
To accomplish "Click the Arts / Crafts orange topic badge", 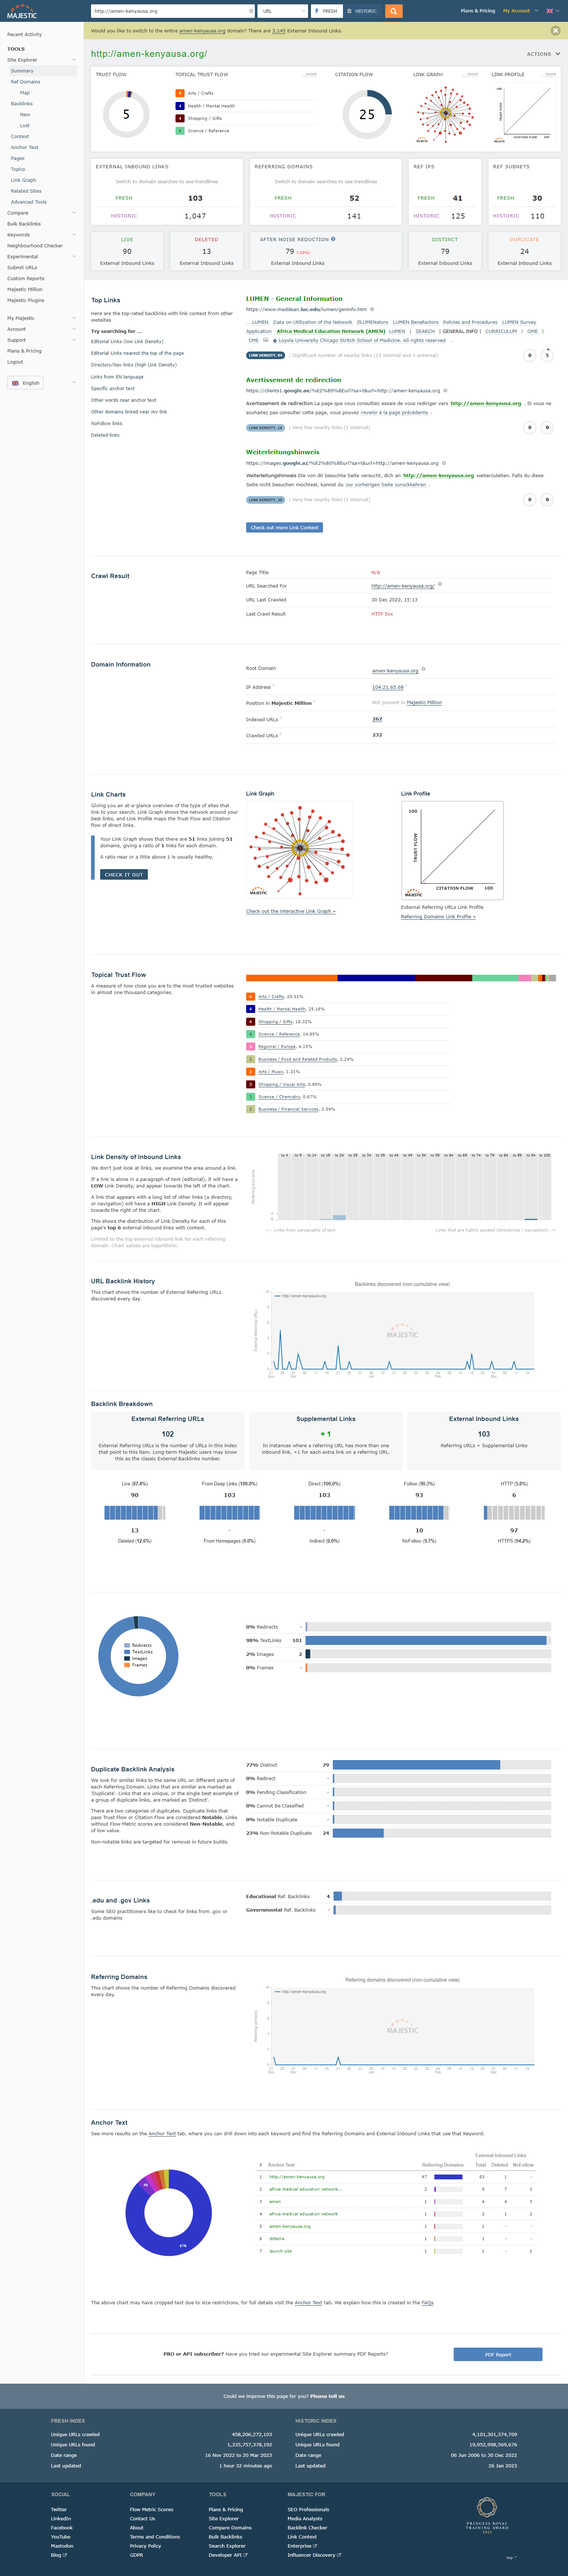I will pos(180,93).
